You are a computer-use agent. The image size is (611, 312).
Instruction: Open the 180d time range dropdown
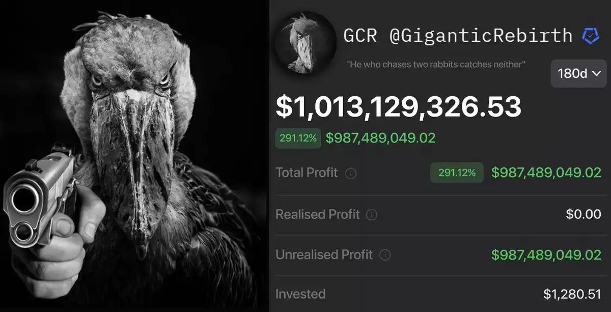tap(578, 73)
